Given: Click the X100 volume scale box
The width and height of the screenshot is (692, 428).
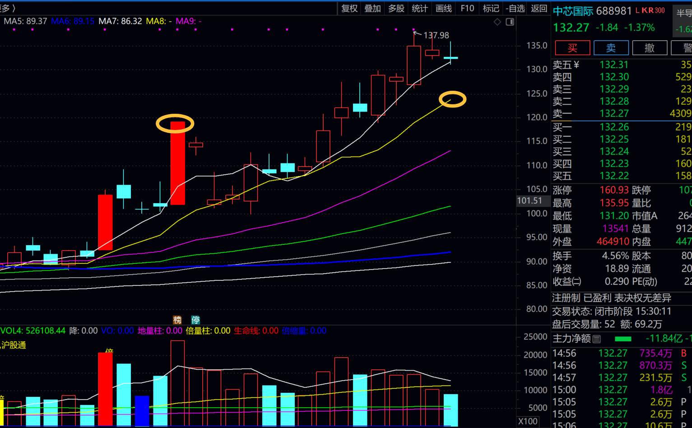Looking at the screenshot, I should coord(528,421).
